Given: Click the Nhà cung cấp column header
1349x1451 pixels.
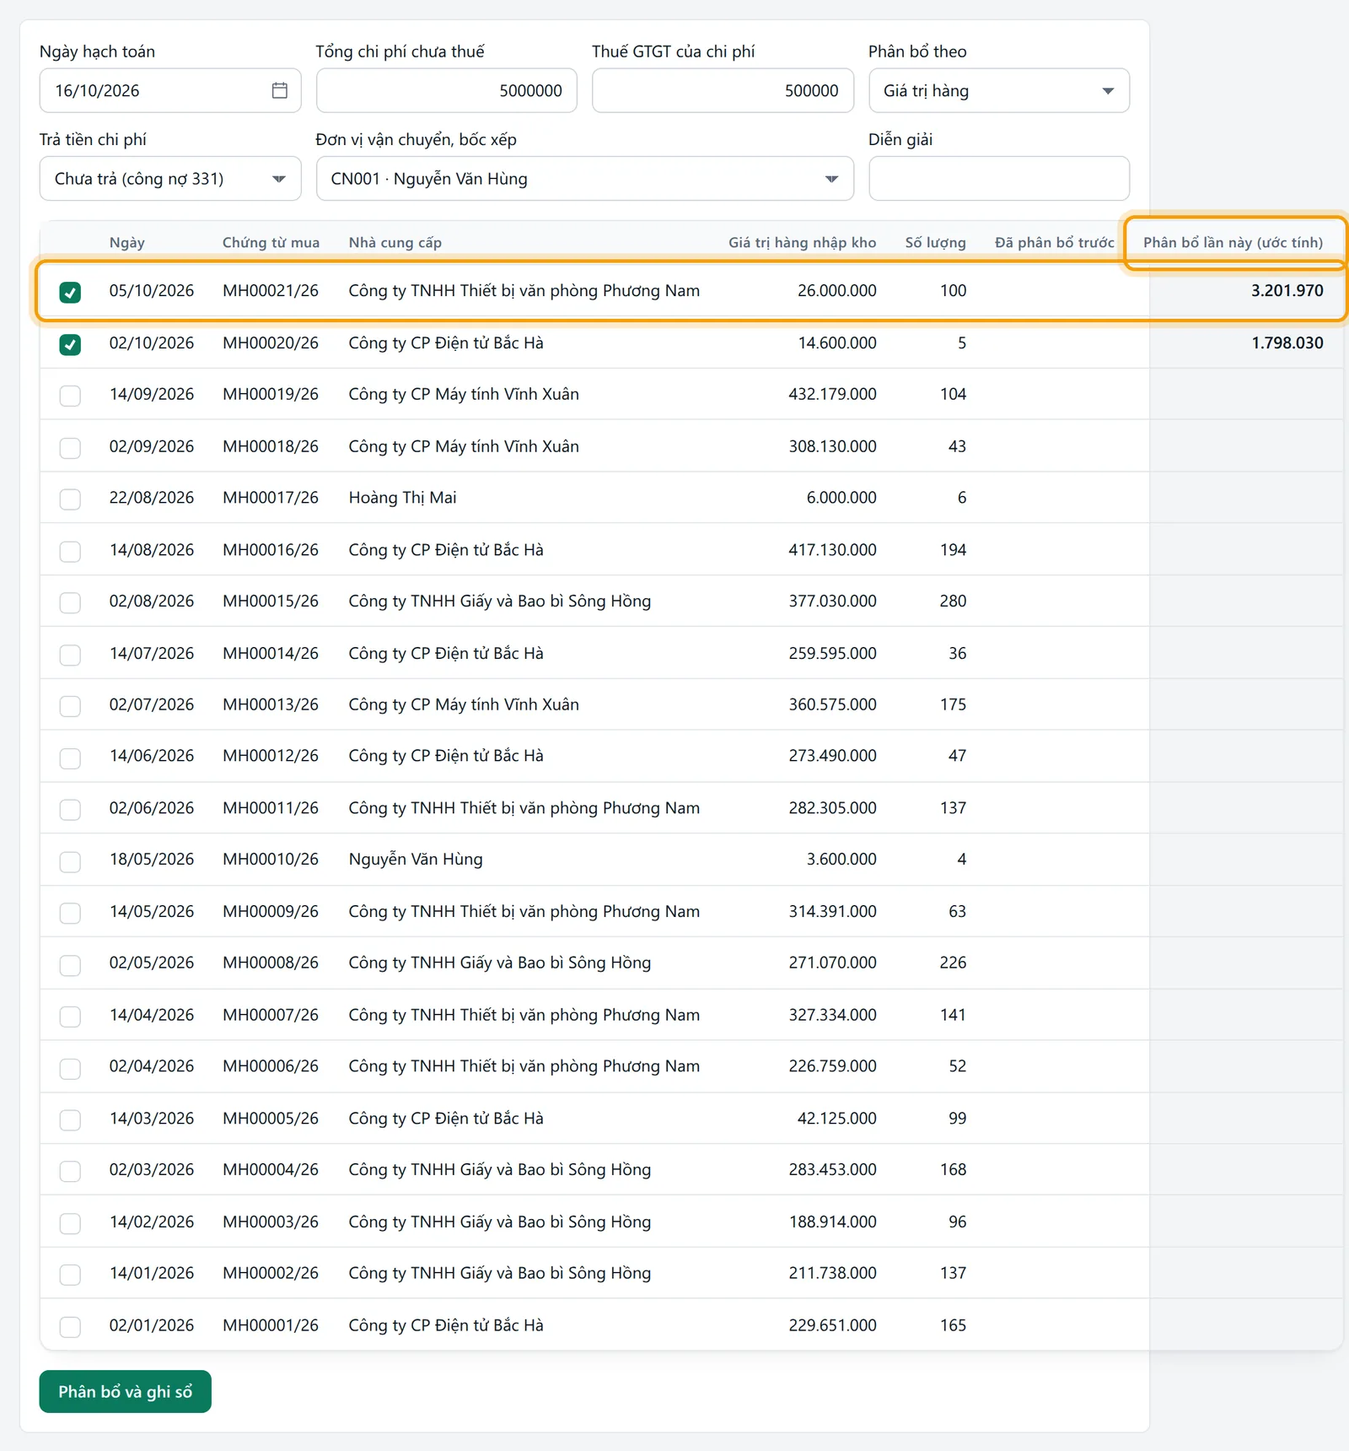Looking at the screenshot, I should click(395, 242).
